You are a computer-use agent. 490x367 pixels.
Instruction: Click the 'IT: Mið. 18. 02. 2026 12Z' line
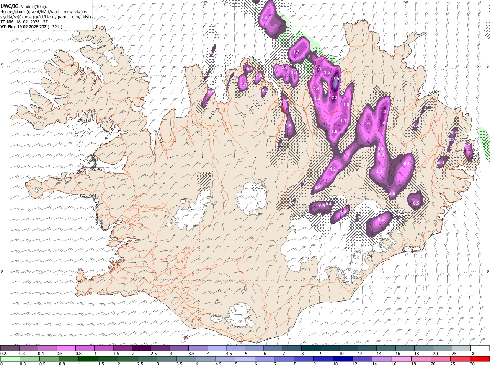point(24,22)
